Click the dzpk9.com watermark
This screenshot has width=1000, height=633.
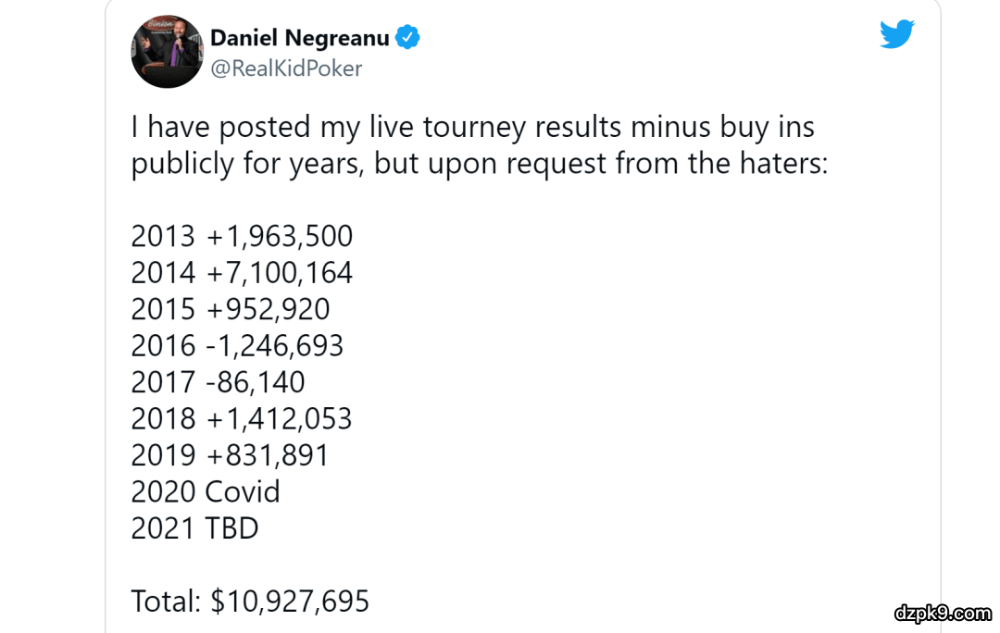943,613
